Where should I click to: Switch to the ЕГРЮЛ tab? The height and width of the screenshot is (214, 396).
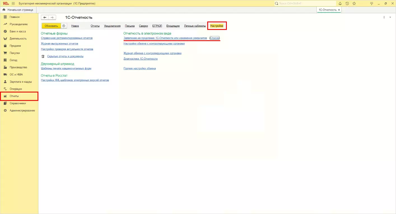[157, 26]
